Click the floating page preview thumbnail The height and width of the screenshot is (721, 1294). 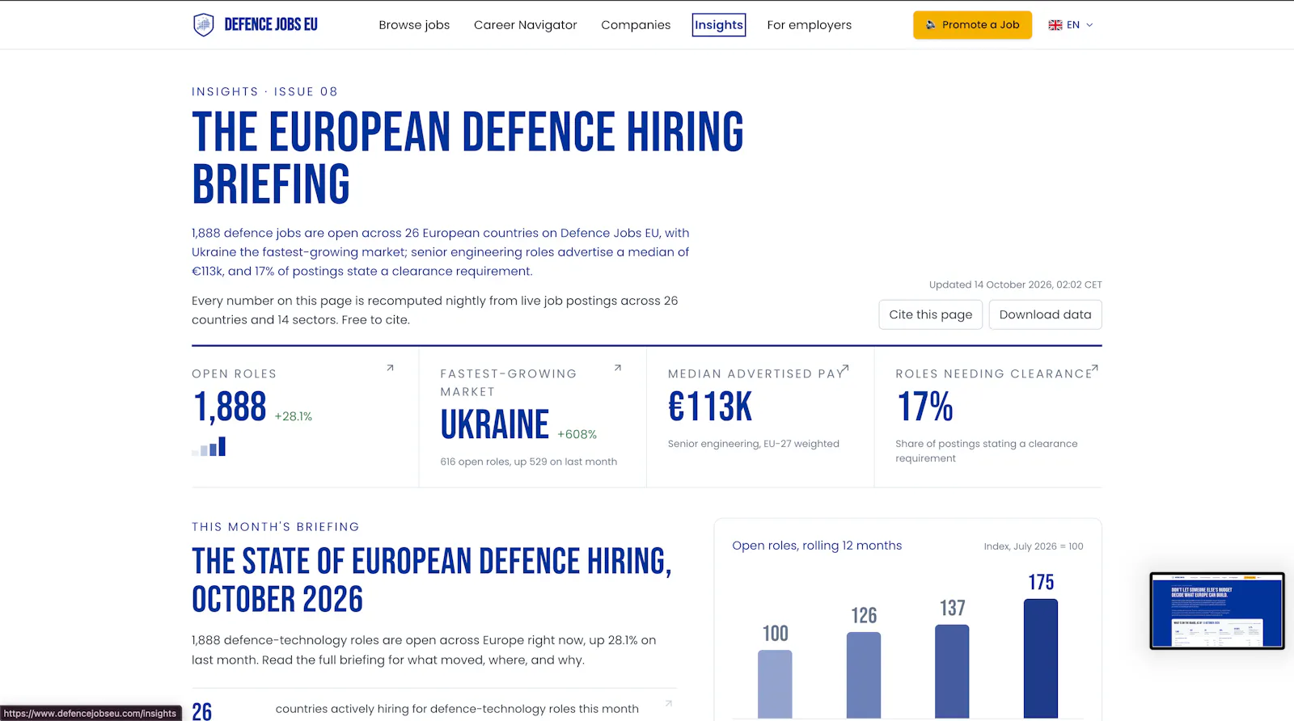[1217, 611]
